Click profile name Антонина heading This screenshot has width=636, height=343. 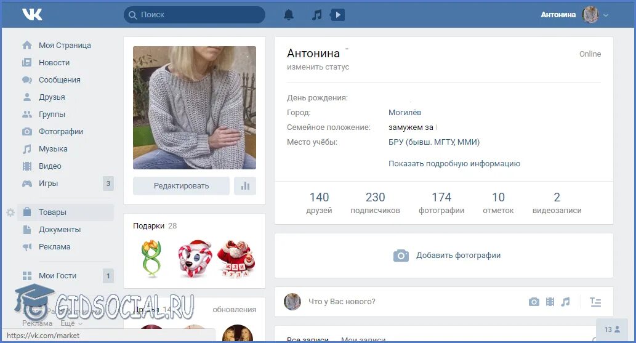coord(313,53)
